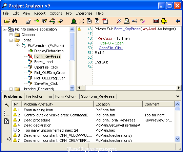183x152 pixels.
Task: Click the sigma summary icon
Action: pos(97,21)
